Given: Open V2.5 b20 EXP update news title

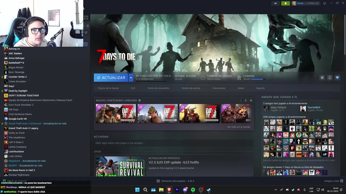Looking at the screenshot, I should coord(174,162).
